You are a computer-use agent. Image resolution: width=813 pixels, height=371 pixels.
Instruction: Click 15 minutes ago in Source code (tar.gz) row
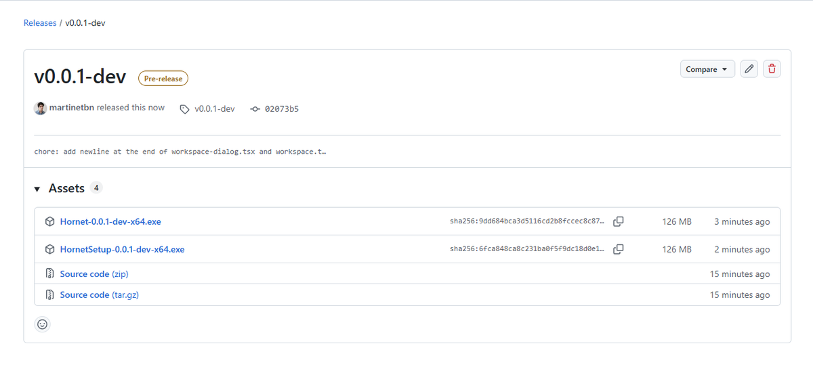pos(740,294)
